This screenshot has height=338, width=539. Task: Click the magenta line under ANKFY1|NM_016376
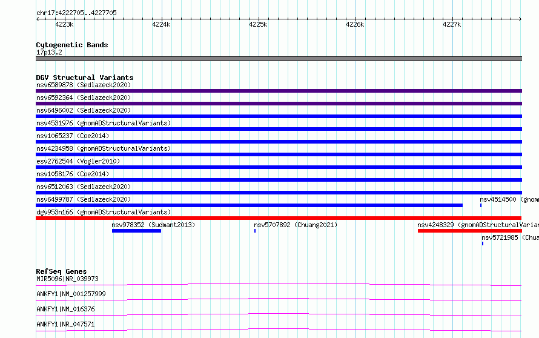click(279, 314)
